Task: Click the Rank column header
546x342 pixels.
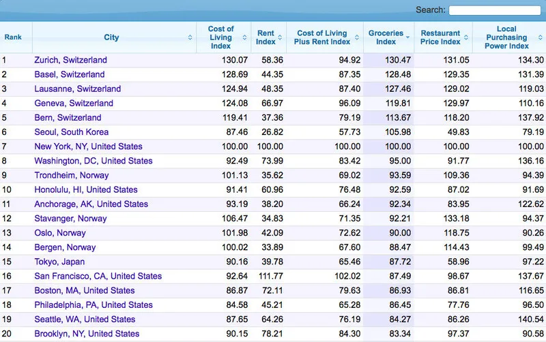Action: pos(13,37)
